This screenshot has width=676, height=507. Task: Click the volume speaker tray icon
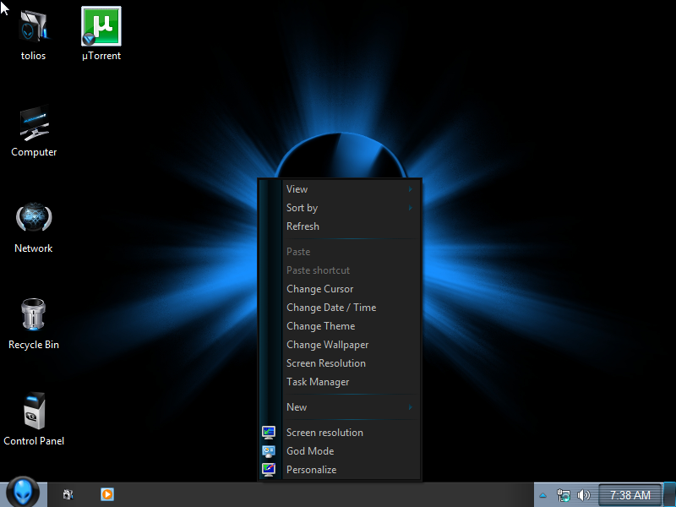583,495
